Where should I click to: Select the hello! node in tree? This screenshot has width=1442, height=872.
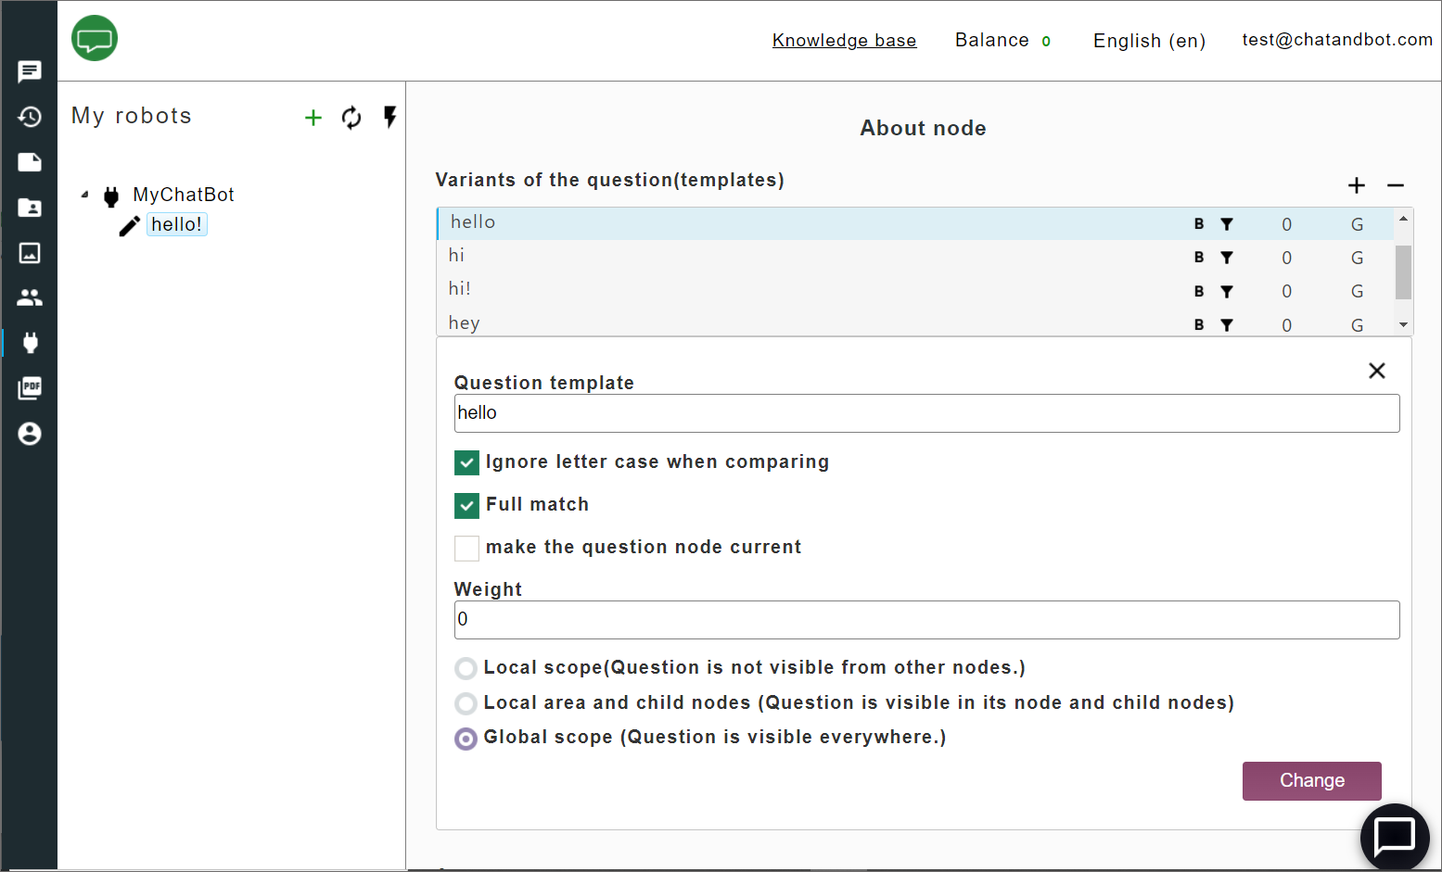(x=176, y=224)
